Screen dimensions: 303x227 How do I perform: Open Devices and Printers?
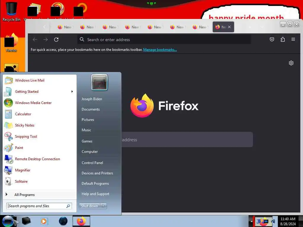[97, 173]
